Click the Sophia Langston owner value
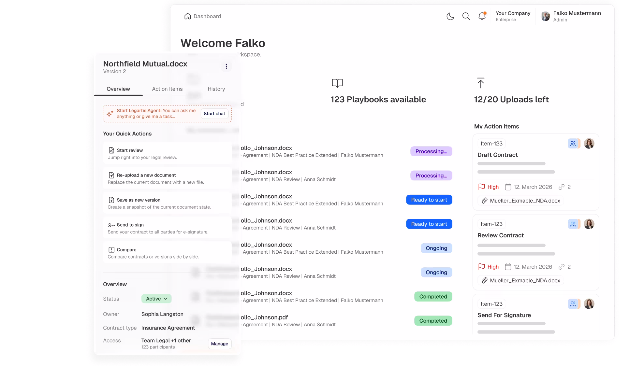This screenshot has width=644, height=366. pyautogui.click(x=162, y=314)
